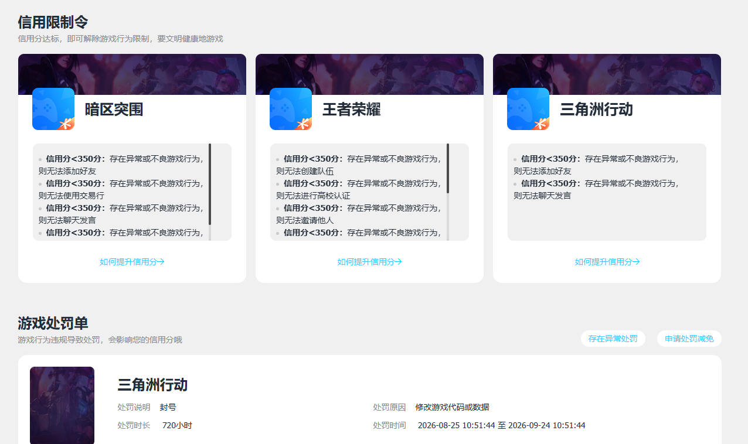Click the scrollbar in 暗区突围 restriction list
This screenshot has height=444, width=748.
210,184
